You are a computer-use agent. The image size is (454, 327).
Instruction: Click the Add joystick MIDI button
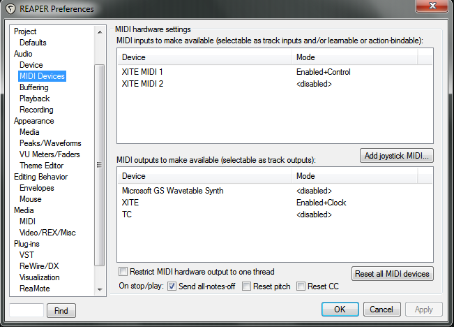click(x=396, y=156)
